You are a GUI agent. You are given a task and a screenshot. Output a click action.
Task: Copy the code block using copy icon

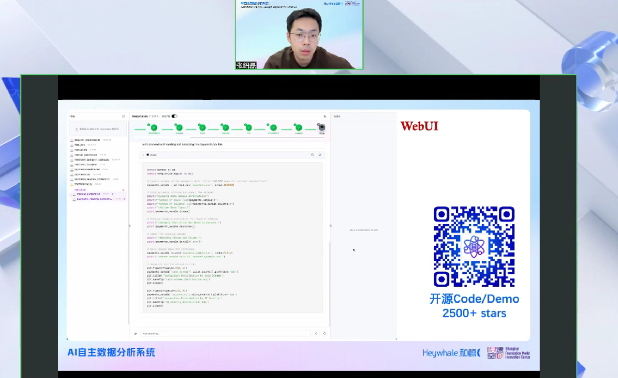tap(312, 155)
